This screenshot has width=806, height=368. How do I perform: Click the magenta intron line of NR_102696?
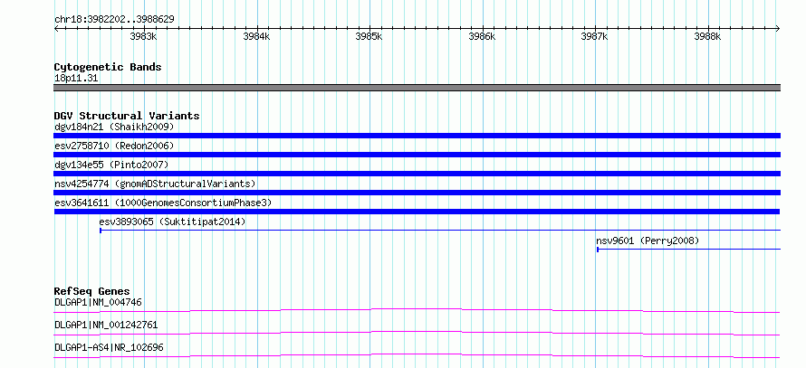pos(417,355)
